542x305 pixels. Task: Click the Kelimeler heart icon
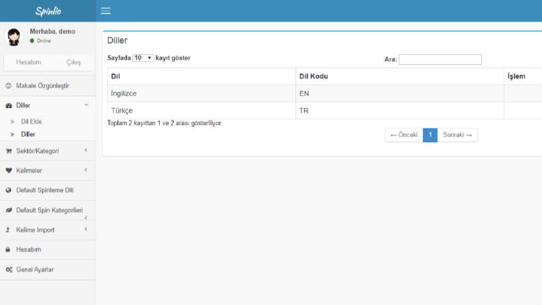(9, 170)
